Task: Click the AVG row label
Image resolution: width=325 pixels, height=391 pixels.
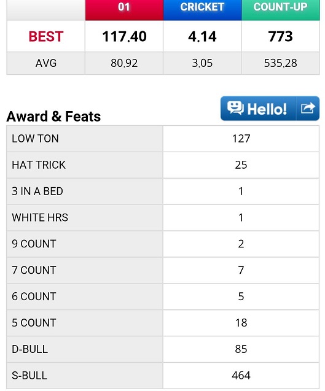Action: (x=46, y=63)
